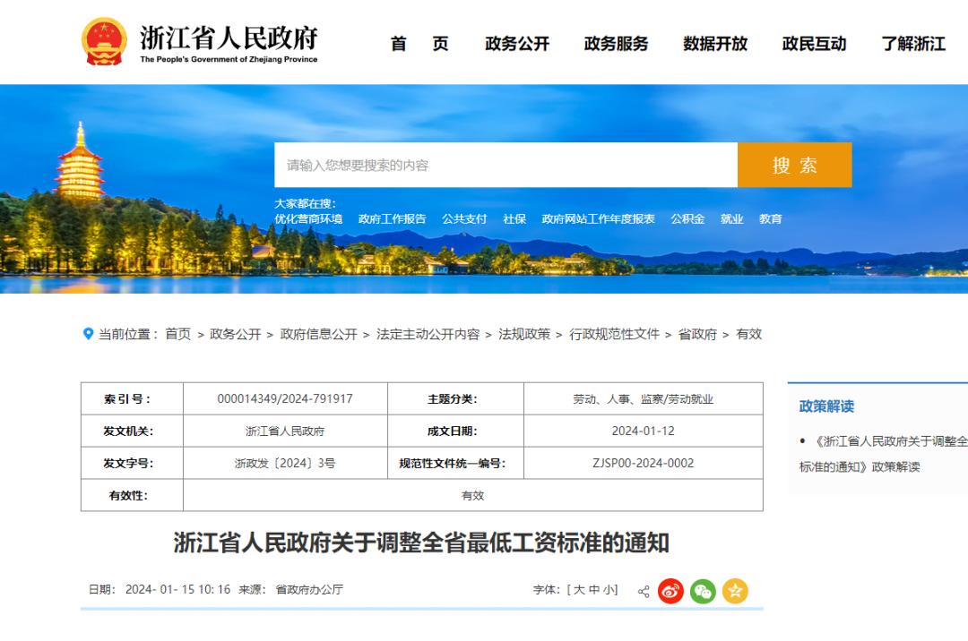Click the 有效 validity table cell
This screenshot has width=968, height=641.
[473, 496]
